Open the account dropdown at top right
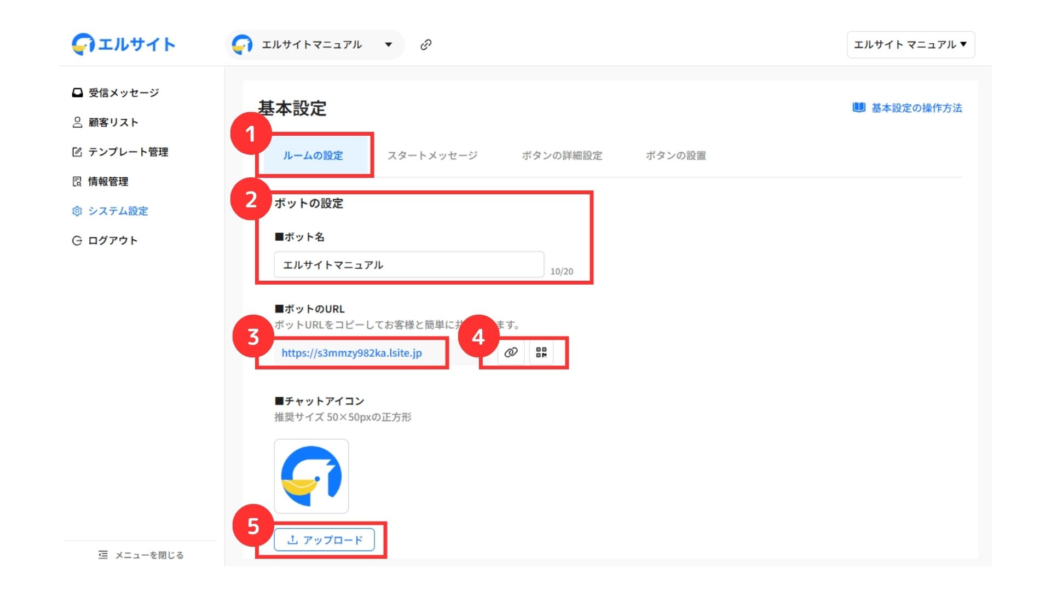This screenshot has height=591, width=1051. [x=910, y=45]
